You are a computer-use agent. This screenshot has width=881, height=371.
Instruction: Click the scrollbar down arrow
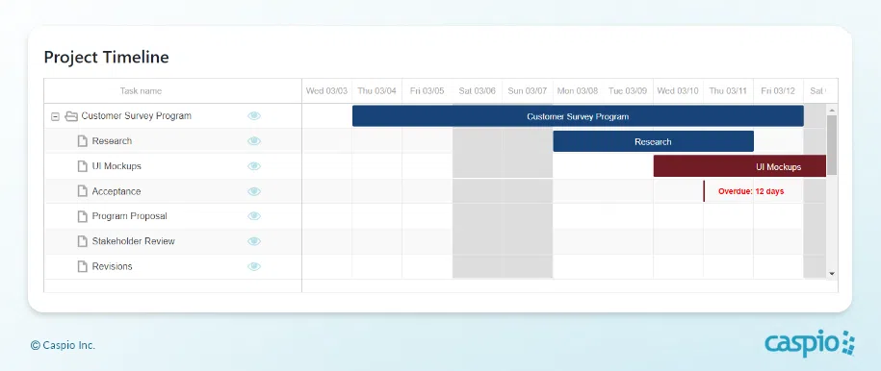pos(832,274)
